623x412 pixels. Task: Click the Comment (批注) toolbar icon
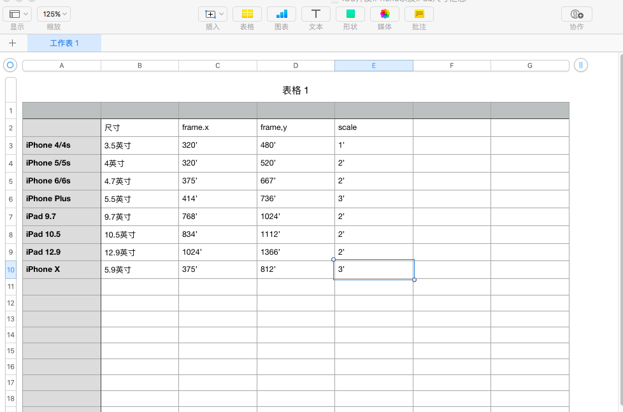point(419,14)
